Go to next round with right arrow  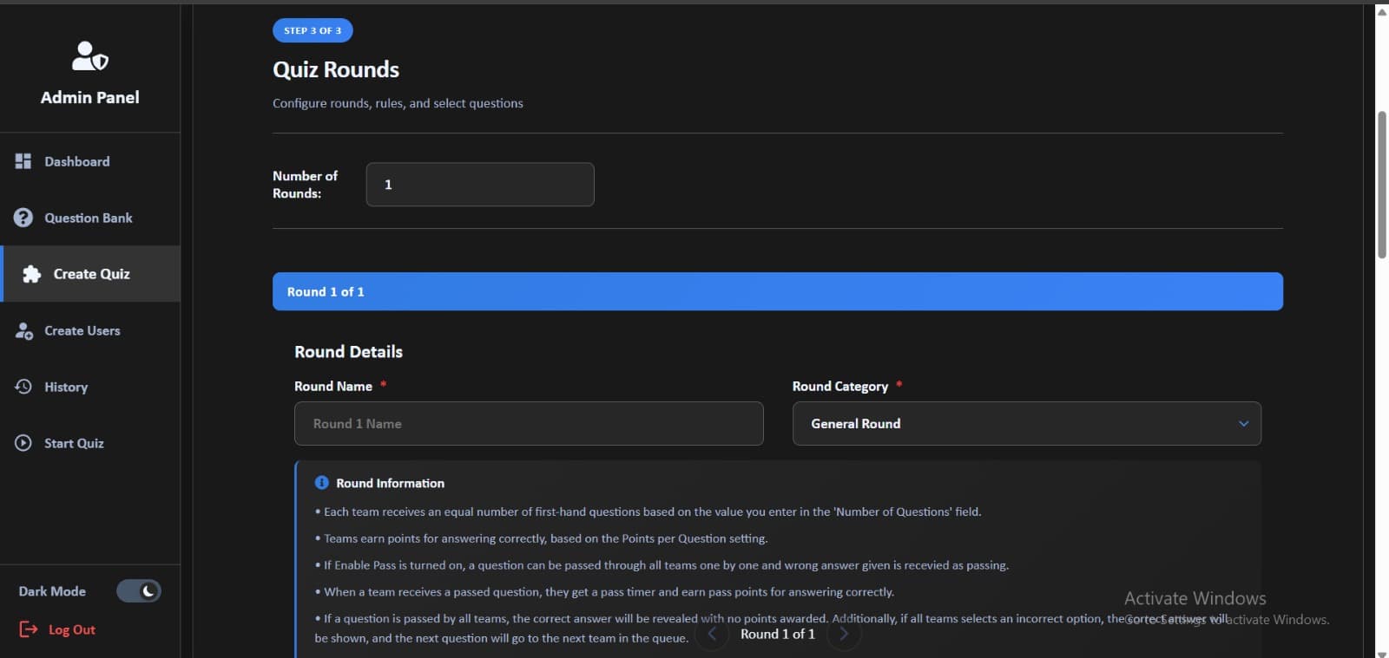pos(843,634)
